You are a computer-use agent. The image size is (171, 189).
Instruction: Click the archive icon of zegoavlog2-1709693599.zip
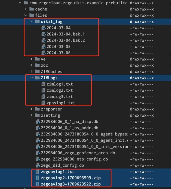pyautogui.click(x=37, y=178)
